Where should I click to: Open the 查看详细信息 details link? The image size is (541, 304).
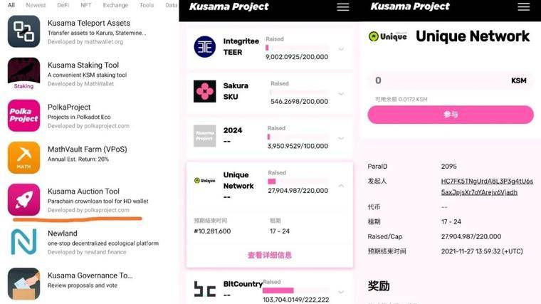pyautogui.click(x=270, y=255)
